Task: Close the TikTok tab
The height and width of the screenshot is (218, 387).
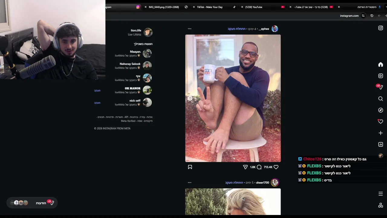Action: click(x=194, y=7)
